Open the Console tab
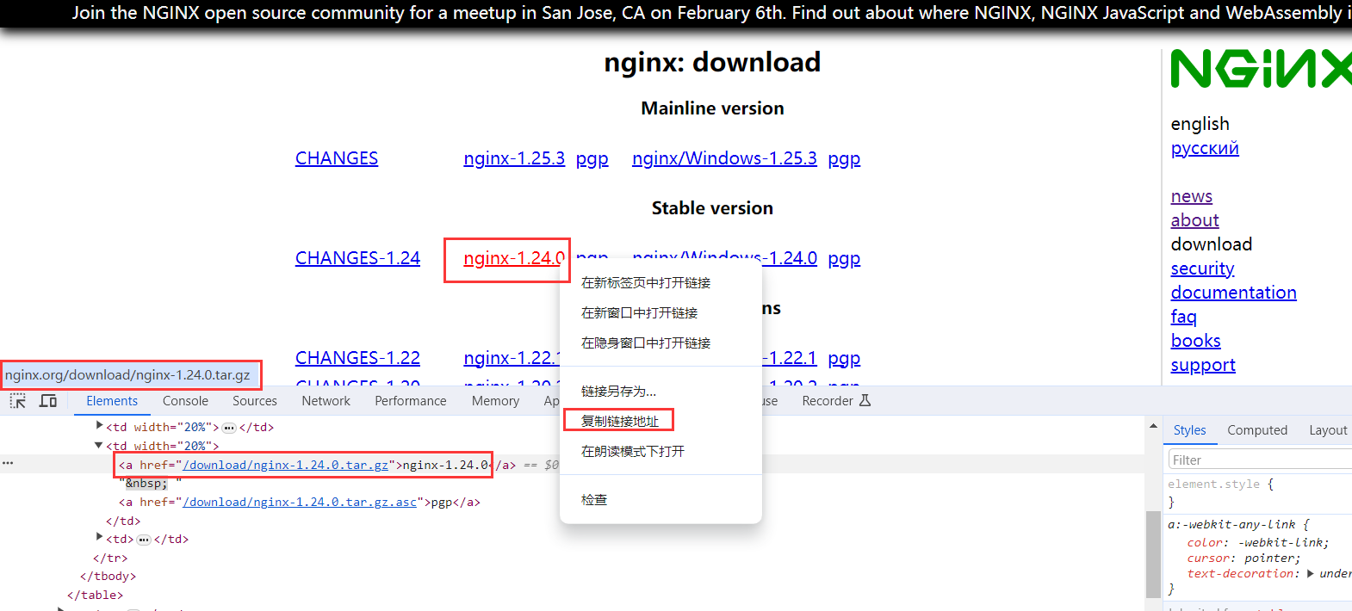The image size is (1352, 611). [x=185, y=401]
